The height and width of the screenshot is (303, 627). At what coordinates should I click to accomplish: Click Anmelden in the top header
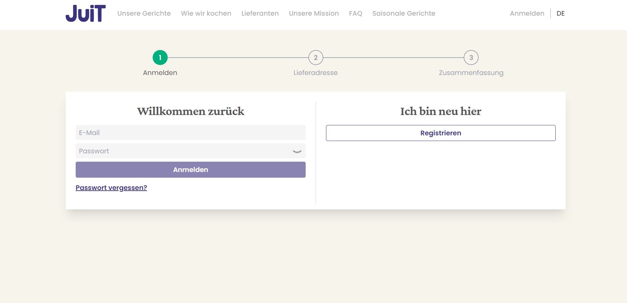click(527, 13)
